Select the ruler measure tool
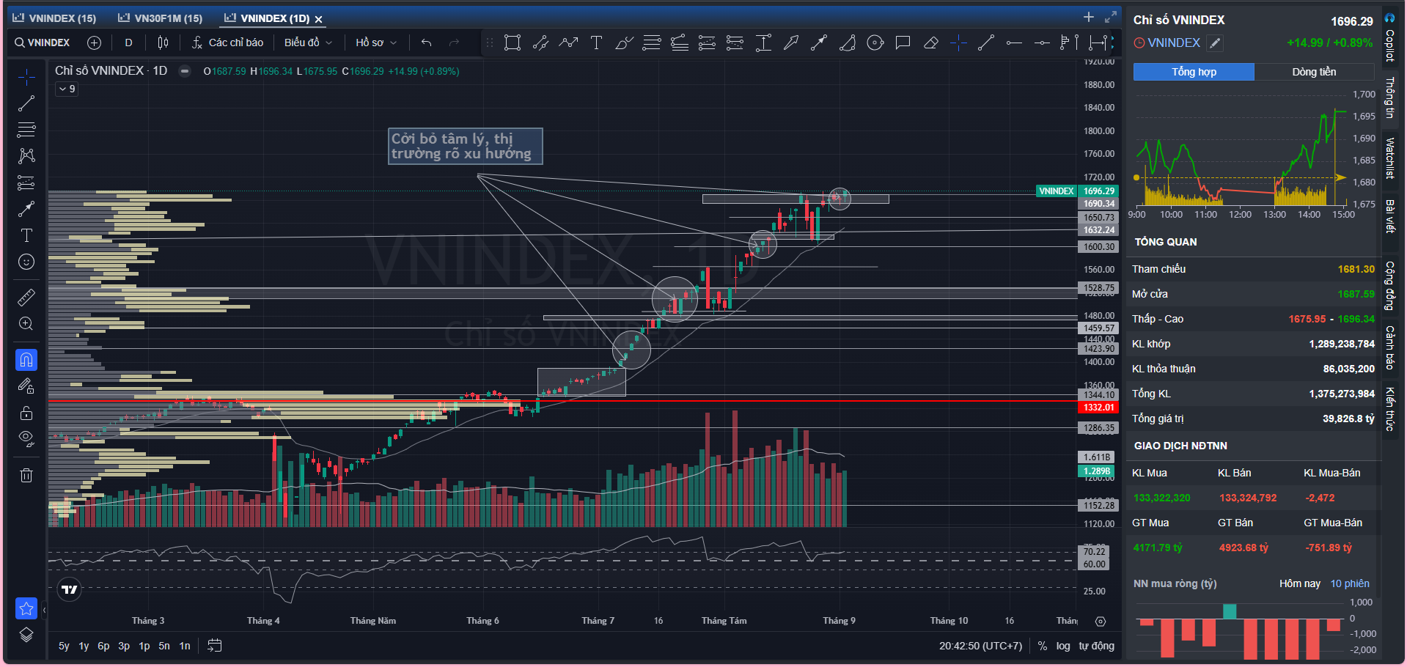The height and width of the screenshot is (667, 1407). click(26, 297)
